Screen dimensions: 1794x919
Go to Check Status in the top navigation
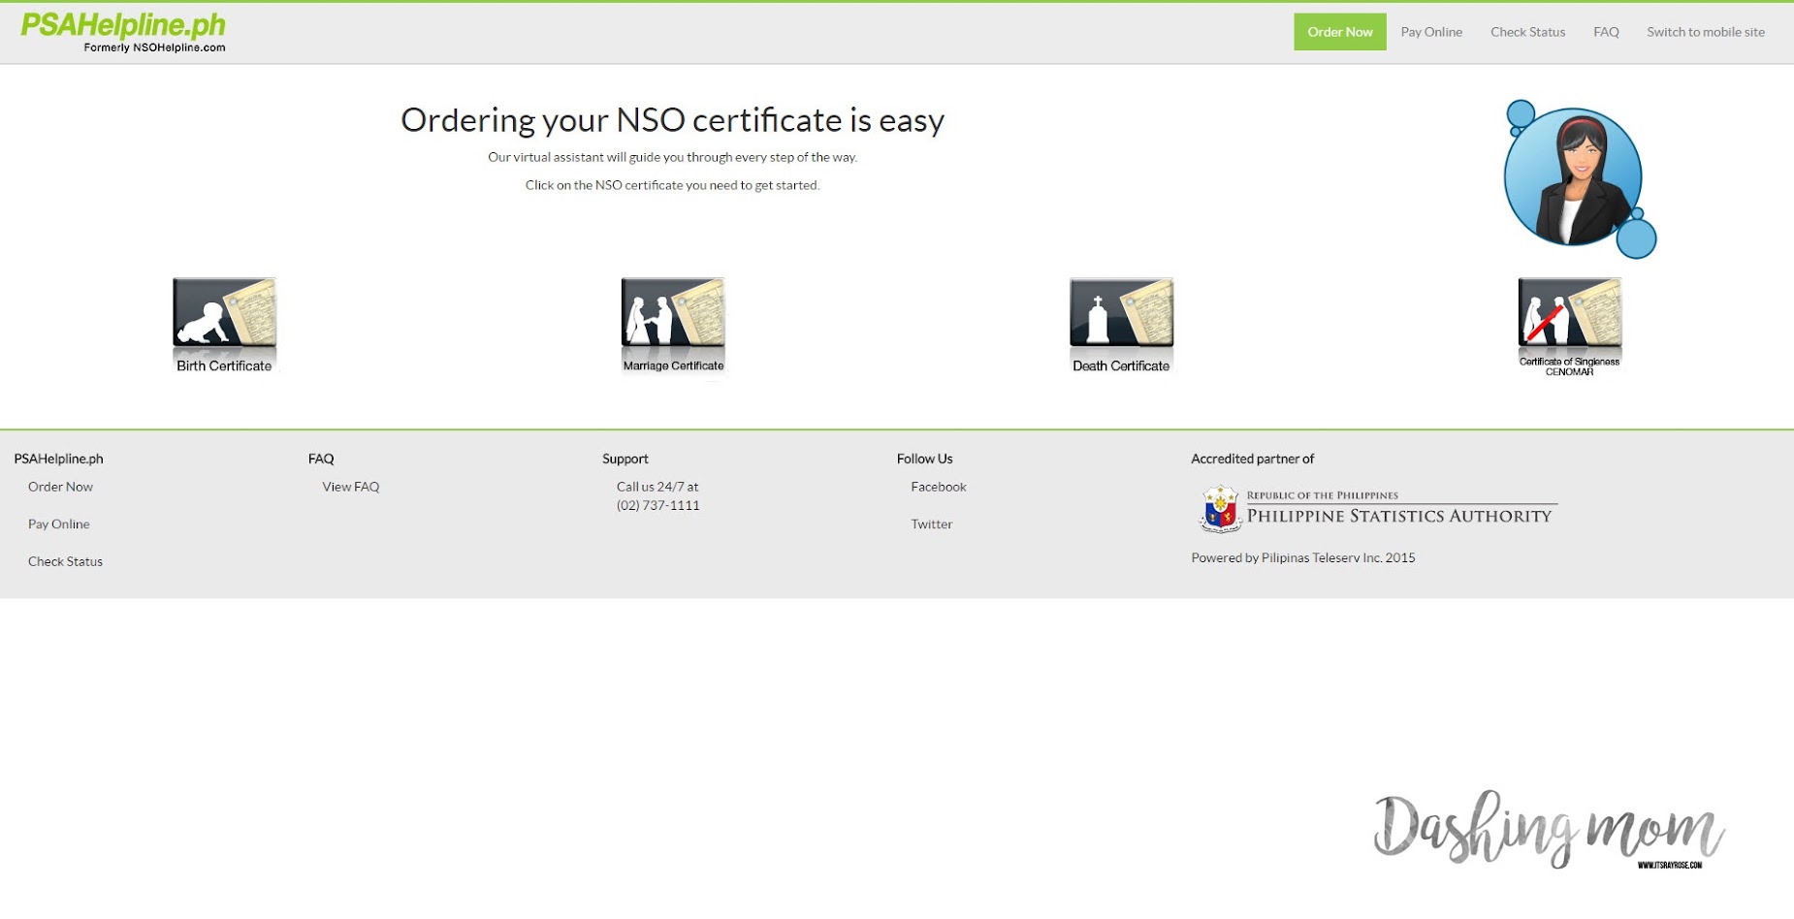pyautogui.click(x=1527, y=32)
